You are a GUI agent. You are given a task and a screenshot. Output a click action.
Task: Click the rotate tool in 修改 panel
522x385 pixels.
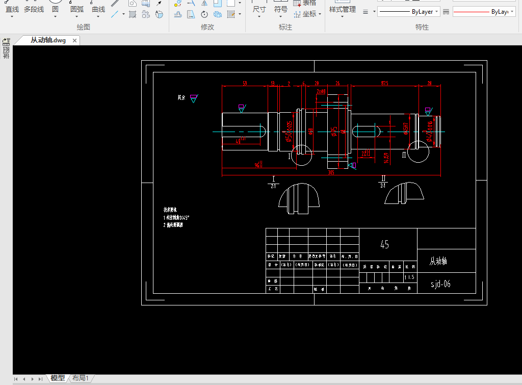[x=204, y=14]
